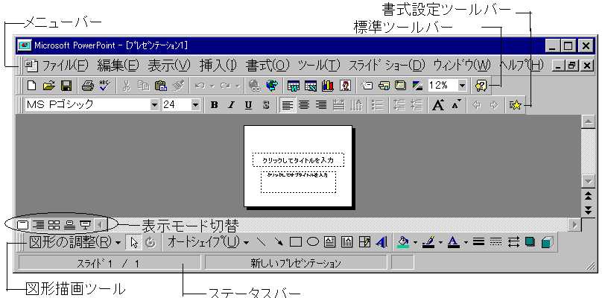Click the Copy icon
Viewport: 608px width, 298px height.
pos(144,86)
